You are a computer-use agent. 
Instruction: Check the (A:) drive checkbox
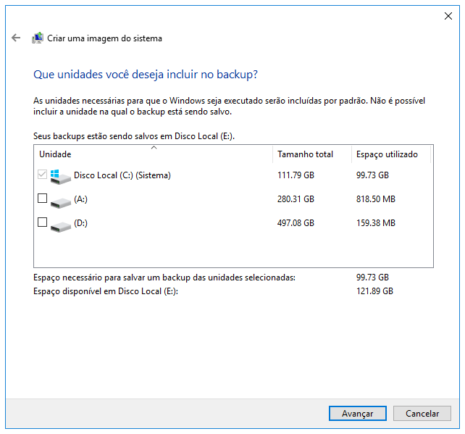(43, 199)
